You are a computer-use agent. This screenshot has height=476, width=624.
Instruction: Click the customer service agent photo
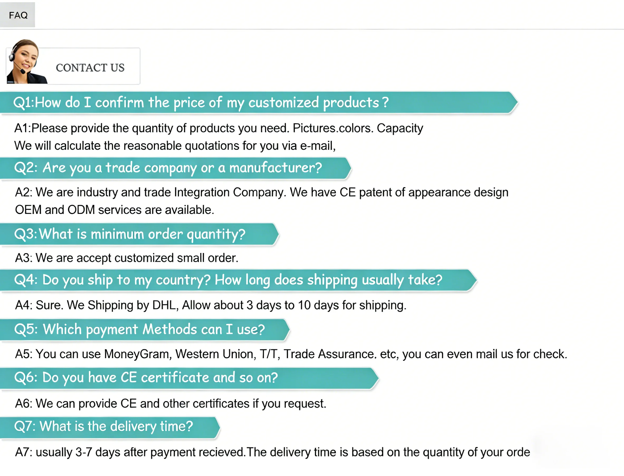click(x=26, y=62)
